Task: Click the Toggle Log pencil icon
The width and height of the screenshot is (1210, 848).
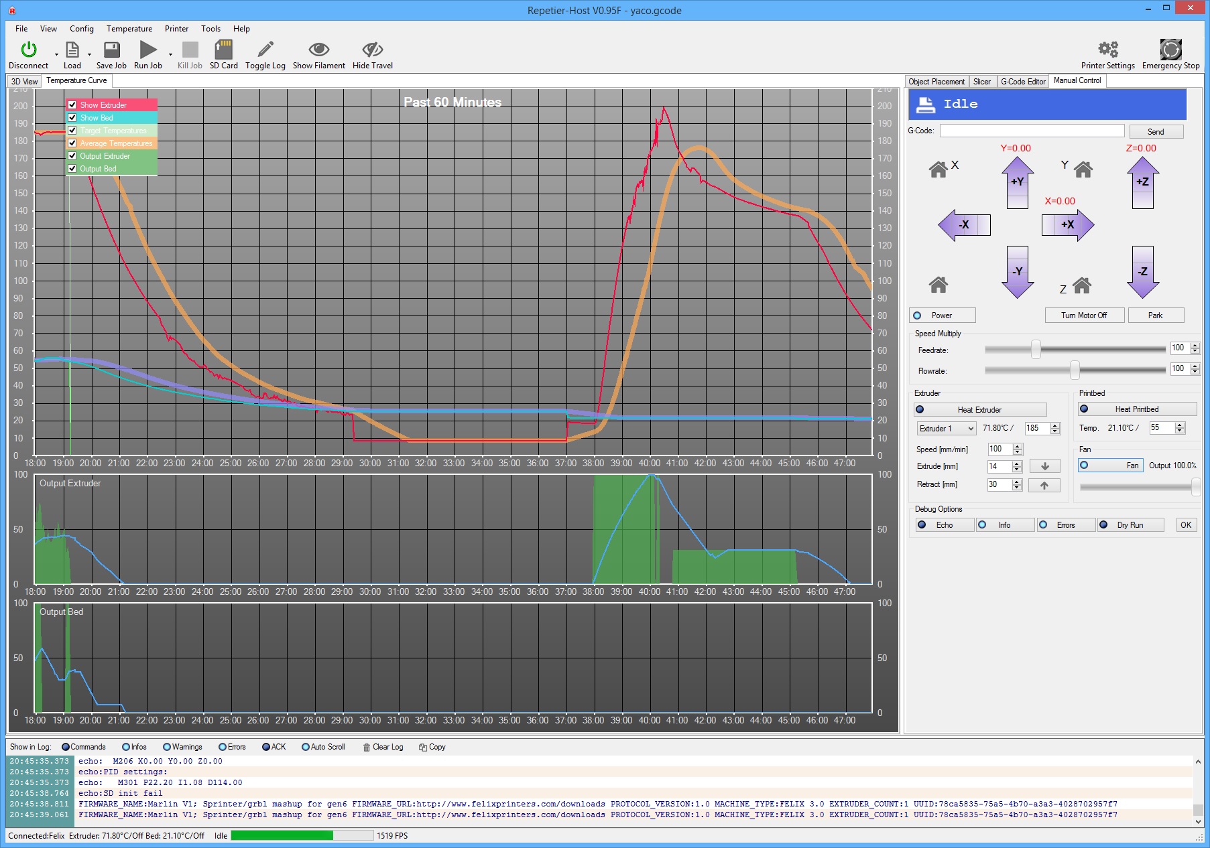Action: 265,50
